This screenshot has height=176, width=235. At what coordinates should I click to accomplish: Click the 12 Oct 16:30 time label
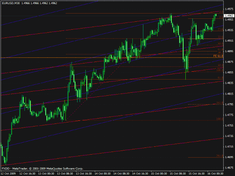pos(27,174)
